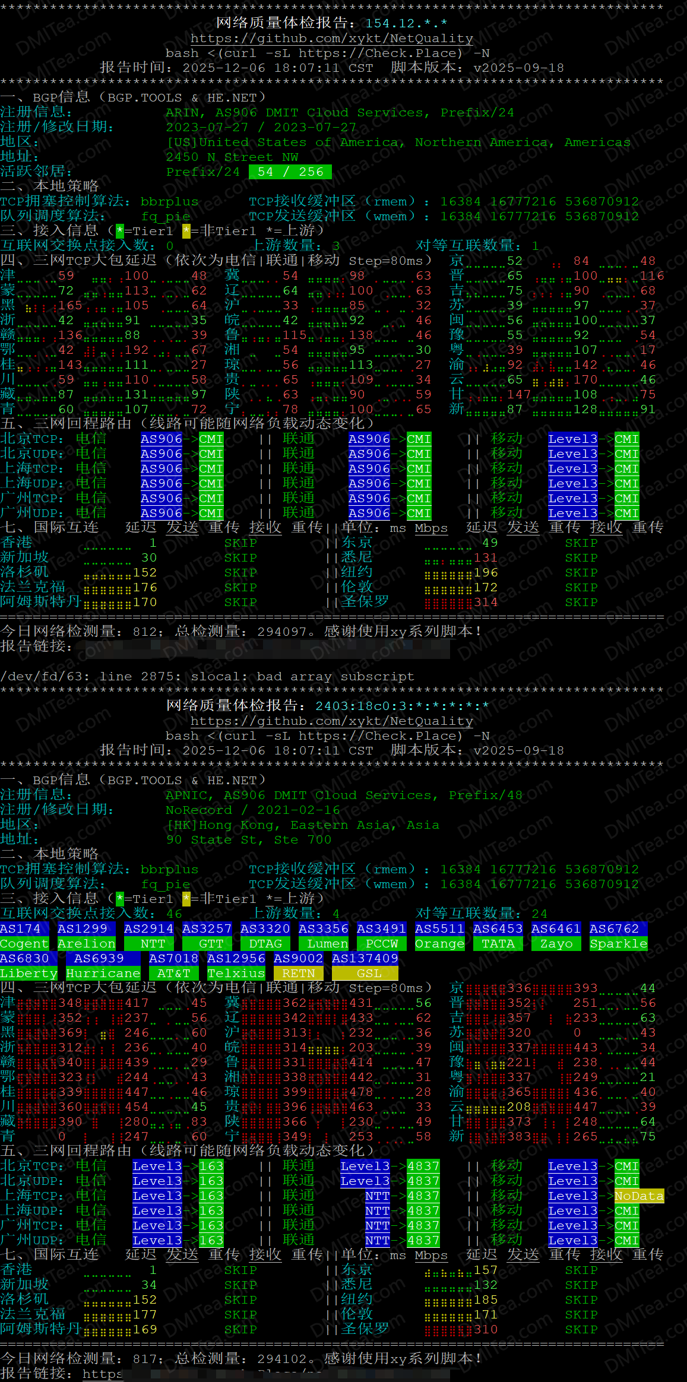Click the ARIN, AS906 DMIT Cloud Services line
The width and height of the screenshot is (687, 1382).
[x=340, y=113]
